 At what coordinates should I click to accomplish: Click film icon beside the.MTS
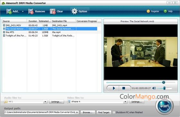4,32
